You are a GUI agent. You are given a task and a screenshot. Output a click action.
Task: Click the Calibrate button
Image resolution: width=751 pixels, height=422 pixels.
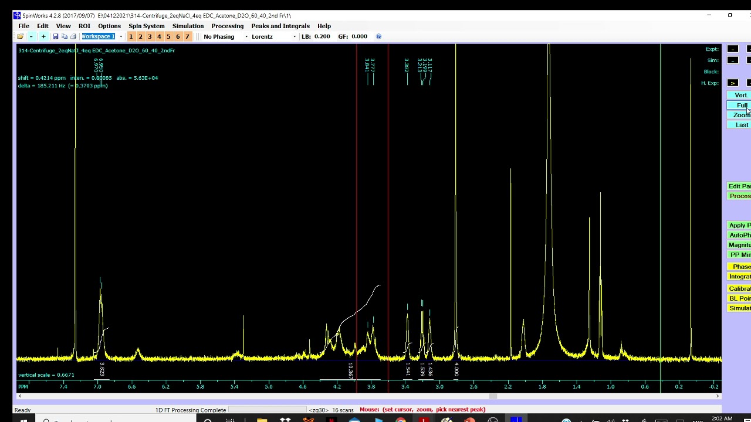click(x=739, y=288)
